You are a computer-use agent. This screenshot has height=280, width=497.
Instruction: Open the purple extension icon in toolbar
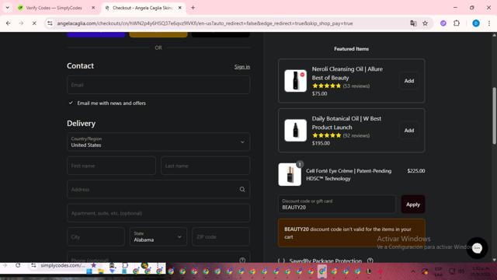click(x=443, y=23)
